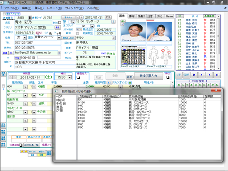Select 店販 category in dialog list
This screenshot has height=171, width=228.
(x=60, y=111)
